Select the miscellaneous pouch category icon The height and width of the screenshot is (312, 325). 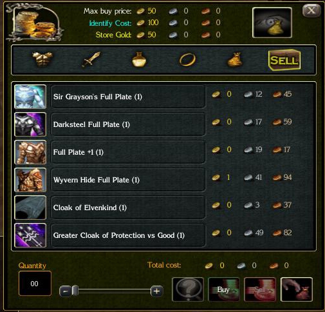pos(235,59)
